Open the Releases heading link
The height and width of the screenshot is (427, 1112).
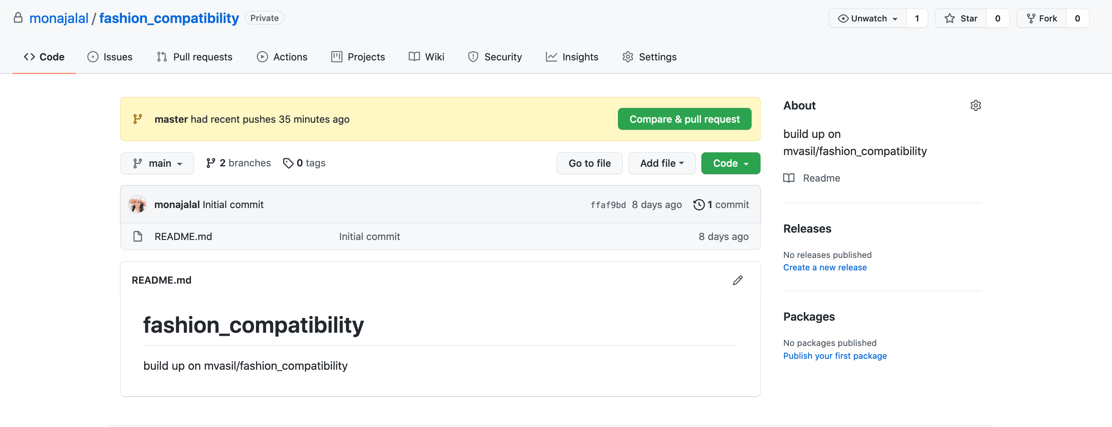click(x=807, y=229)
